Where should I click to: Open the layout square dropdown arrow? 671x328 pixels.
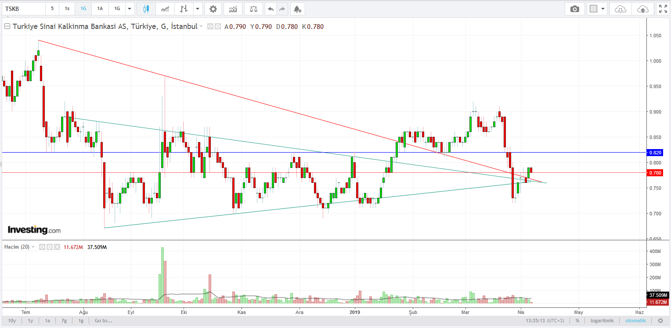603,9
